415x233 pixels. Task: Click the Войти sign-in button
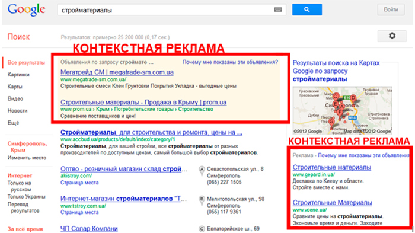[x=391, y=9]
